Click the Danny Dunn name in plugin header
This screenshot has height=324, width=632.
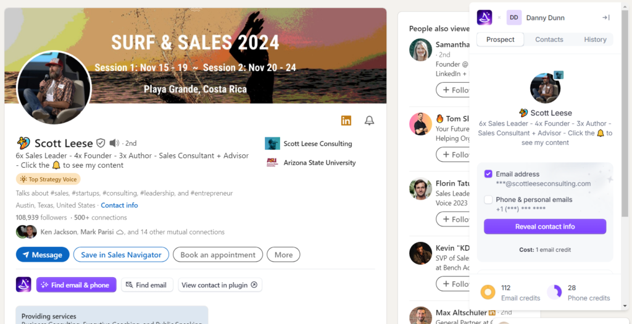point(546,18)
